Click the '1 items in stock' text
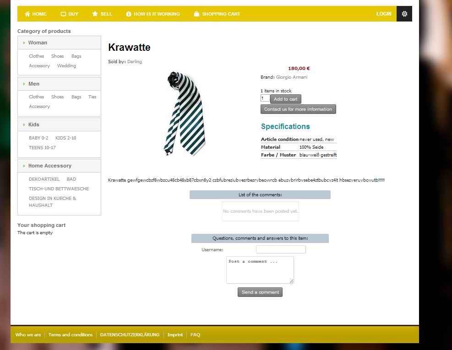Screen dimensions: 452x350 pyautogui.click(x=276, y=91)
